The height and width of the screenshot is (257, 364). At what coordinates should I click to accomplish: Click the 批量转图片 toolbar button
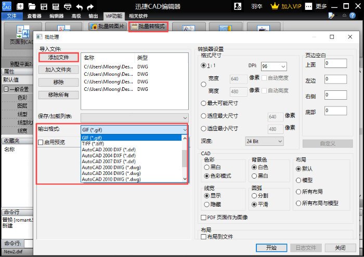point(108,26)
